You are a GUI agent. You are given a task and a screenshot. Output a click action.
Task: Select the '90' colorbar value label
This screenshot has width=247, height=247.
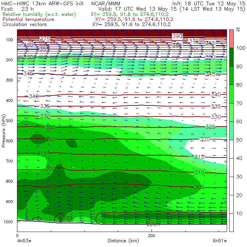pos(239,66)
